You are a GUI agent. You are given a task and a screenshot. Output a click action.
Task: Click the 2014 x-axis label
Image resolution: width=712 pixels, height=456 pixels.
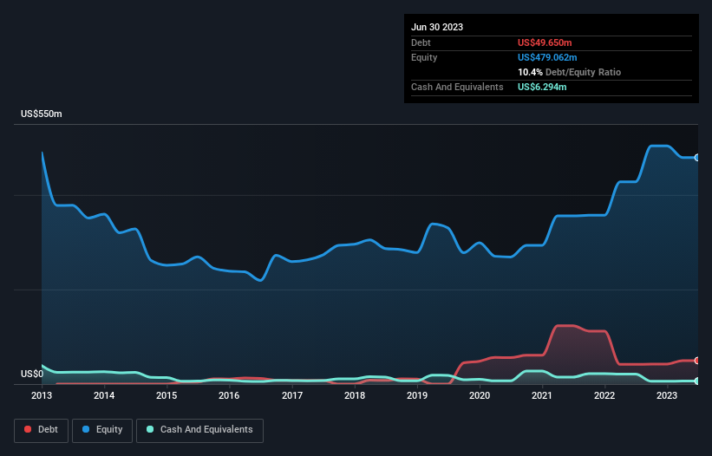[104, 395]
